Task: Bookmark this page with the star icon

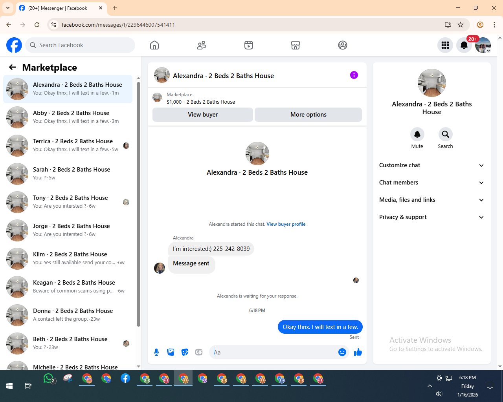Action: [x=461, y=25]
